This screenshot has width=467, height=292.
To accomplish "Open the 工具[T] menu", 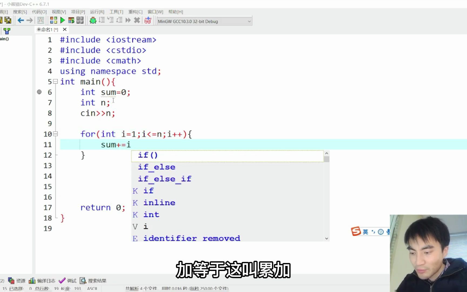I will click(x=117, y=12).
